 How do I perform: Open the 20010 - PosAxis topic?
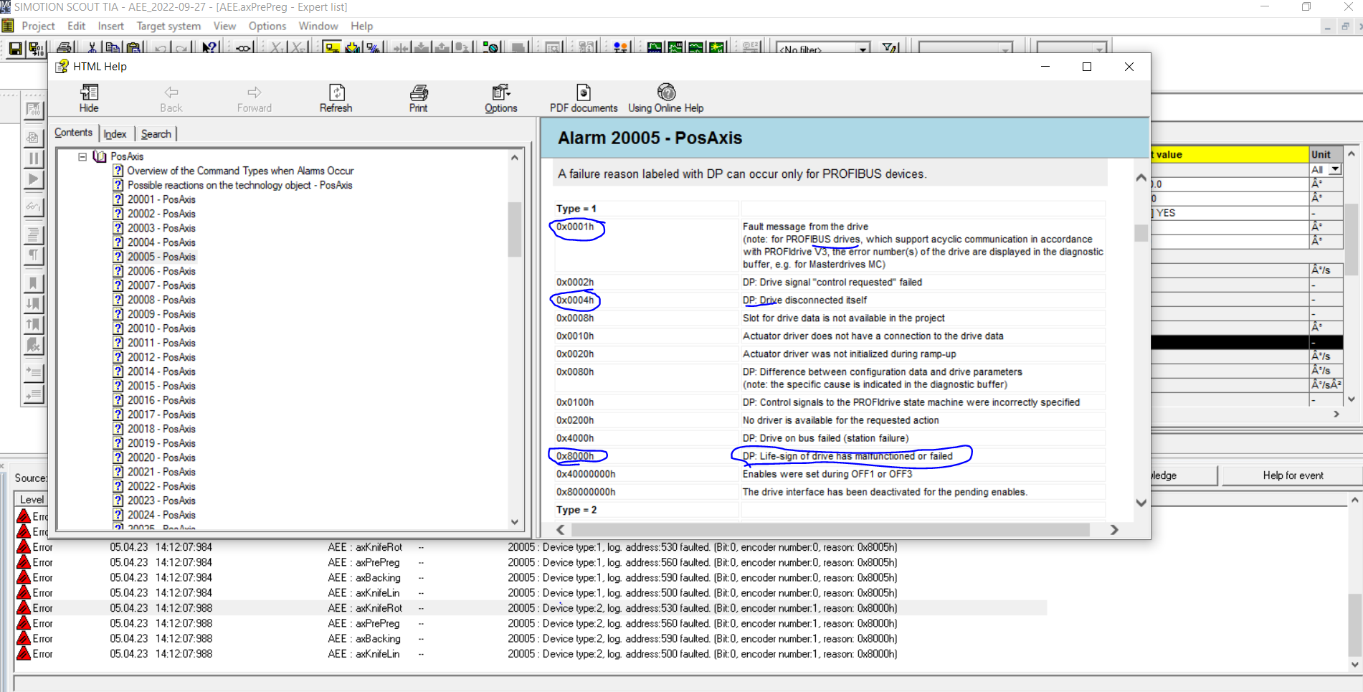pos(161,328)
